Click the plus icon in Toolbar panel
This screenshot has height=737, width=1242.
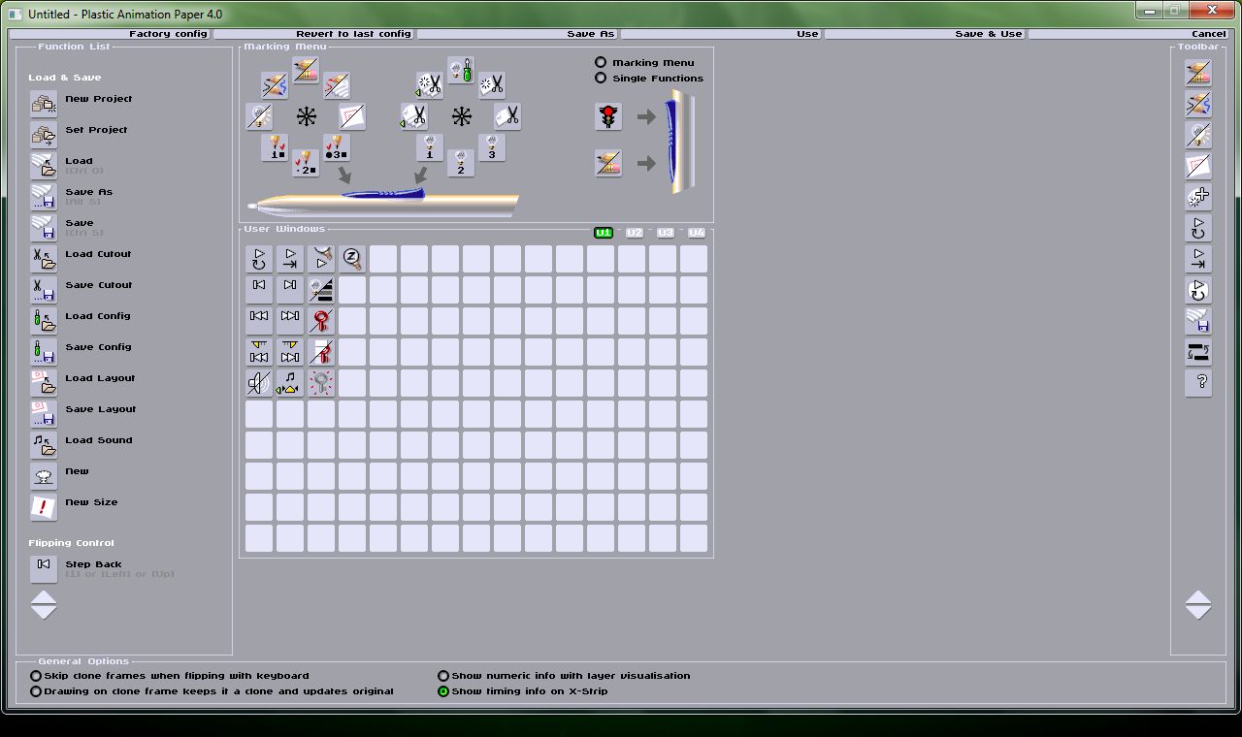[1198, 197]
